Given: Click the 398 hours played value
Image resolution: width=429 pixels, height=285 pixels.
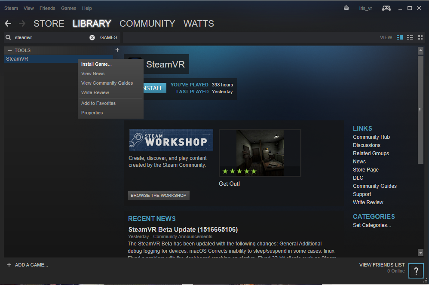Looking at the screenshot, I should point(222,85).
